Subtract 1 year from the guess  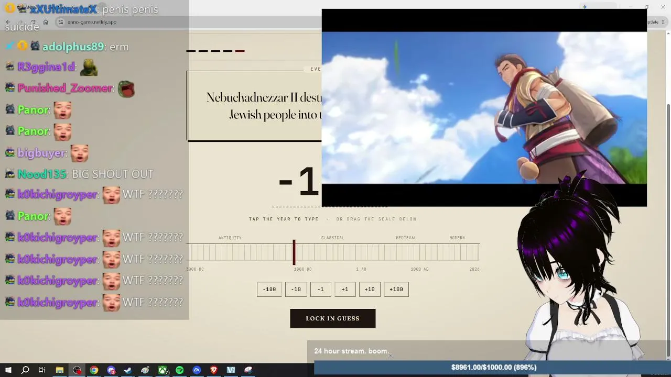coord(321,289)
